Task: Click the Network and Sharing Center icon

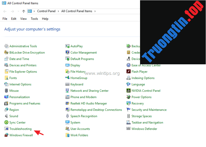Action: pos(67,91)
